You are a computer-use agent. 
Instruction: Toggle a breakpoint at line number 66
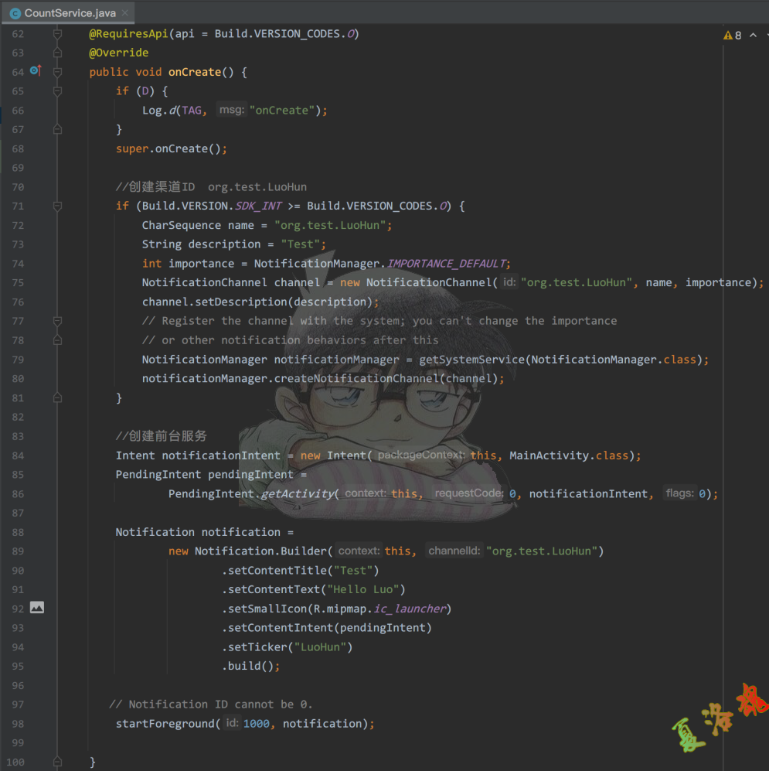point(18,111)
